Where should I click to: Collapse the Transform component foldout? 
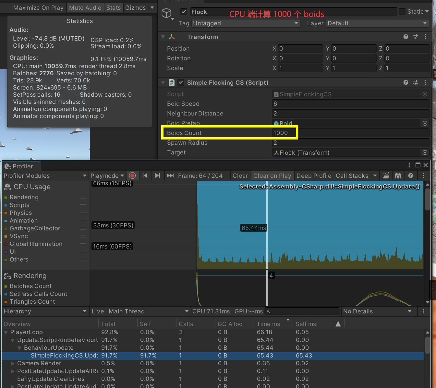pos(163,37)
